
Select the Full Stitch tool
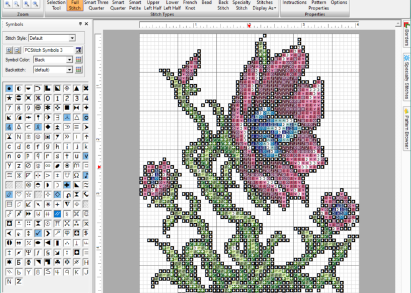(x=75, y=5)
